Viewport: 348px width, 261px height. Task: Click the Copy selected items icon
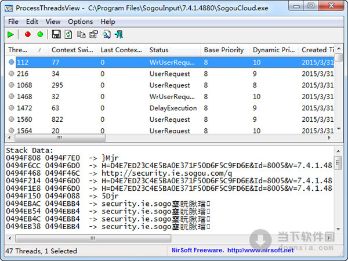tap(81, 34)
